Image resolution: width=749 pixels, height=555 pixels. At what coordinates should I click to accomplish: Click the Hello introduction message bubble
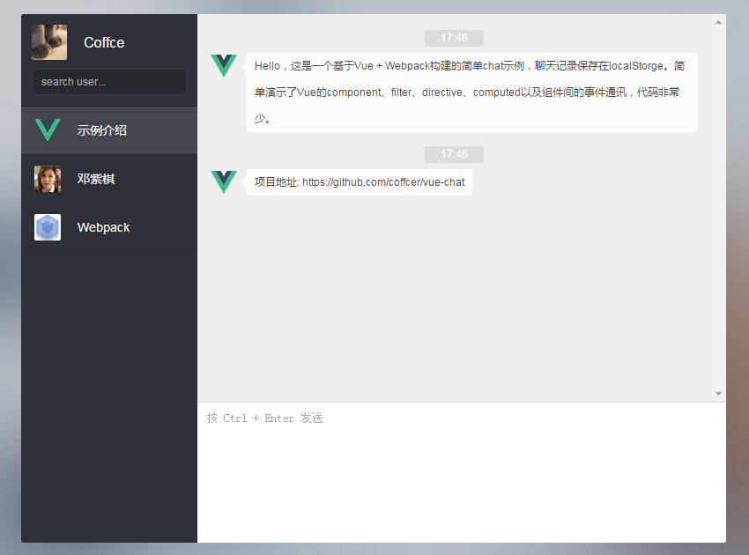coord(471,92)
